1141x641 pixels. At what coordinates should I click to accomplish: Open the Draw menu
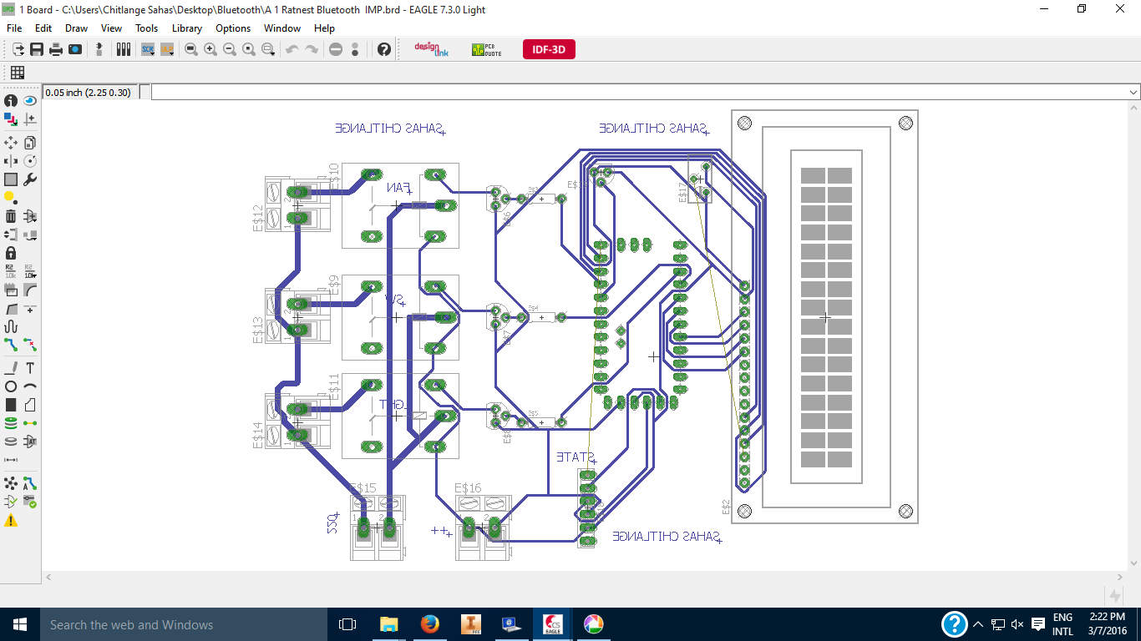pos(76,28)
